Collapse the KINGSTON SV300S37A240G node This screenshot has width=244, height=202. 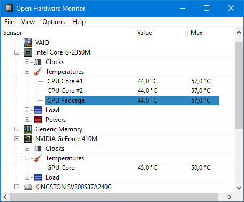click(x=17, y=187)
